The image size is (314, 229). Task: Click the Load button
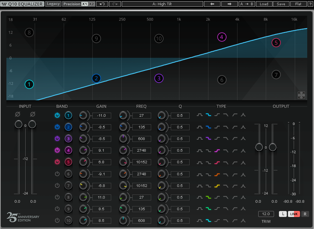tap(264, 4)
